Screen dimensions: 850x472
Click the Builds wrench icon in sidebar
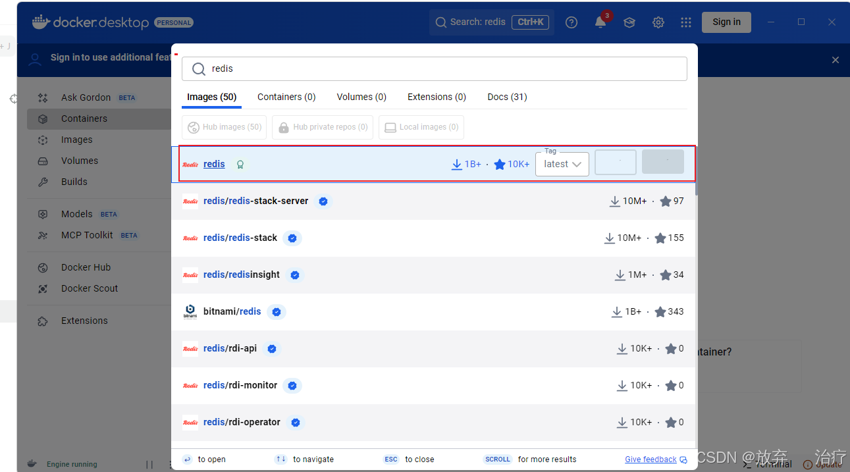pos(43,182)
